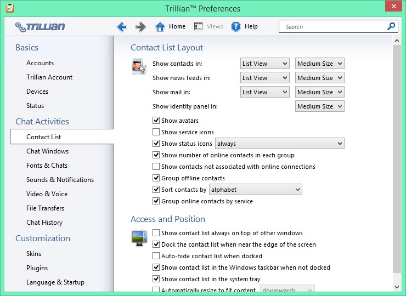
Task: Click the Home toolbar label
Action: tap(177, 26)
